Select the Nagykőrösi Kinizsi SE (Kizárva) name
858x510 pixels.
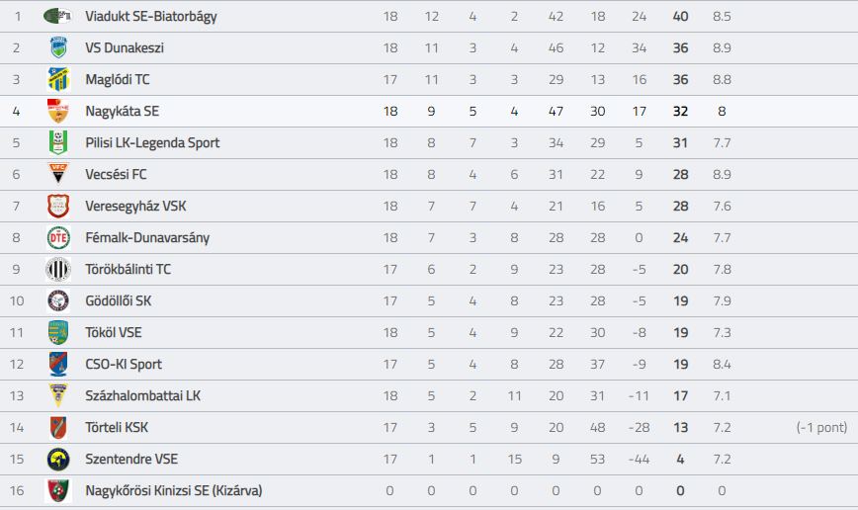click(173, 491)
